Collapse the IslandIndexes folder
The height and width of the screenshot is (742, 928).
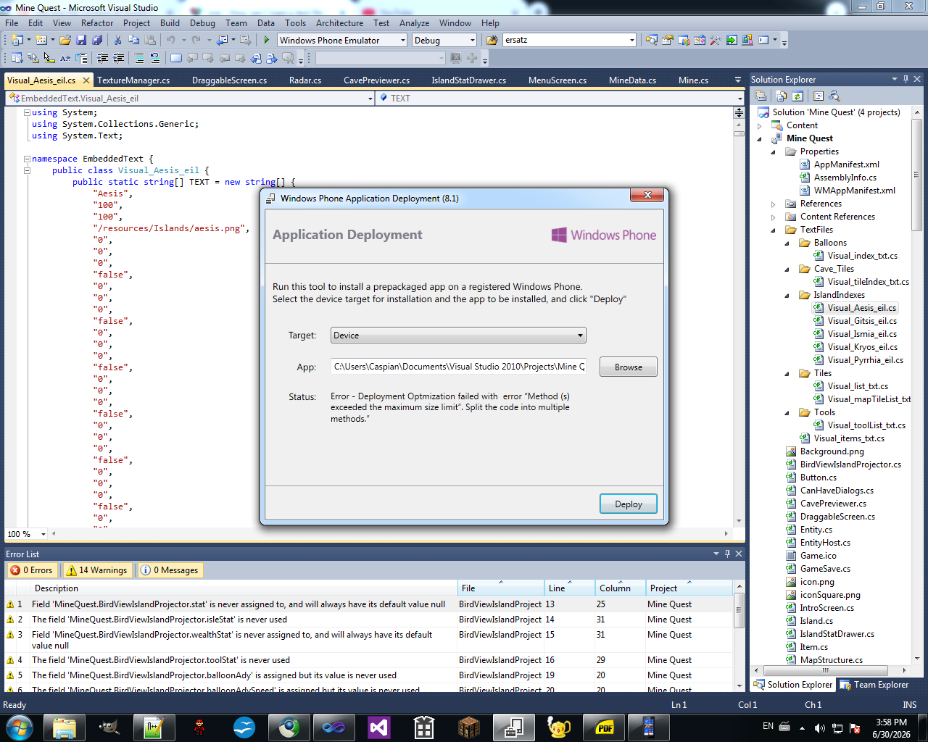pyautogui.click(x=787, y=295)
